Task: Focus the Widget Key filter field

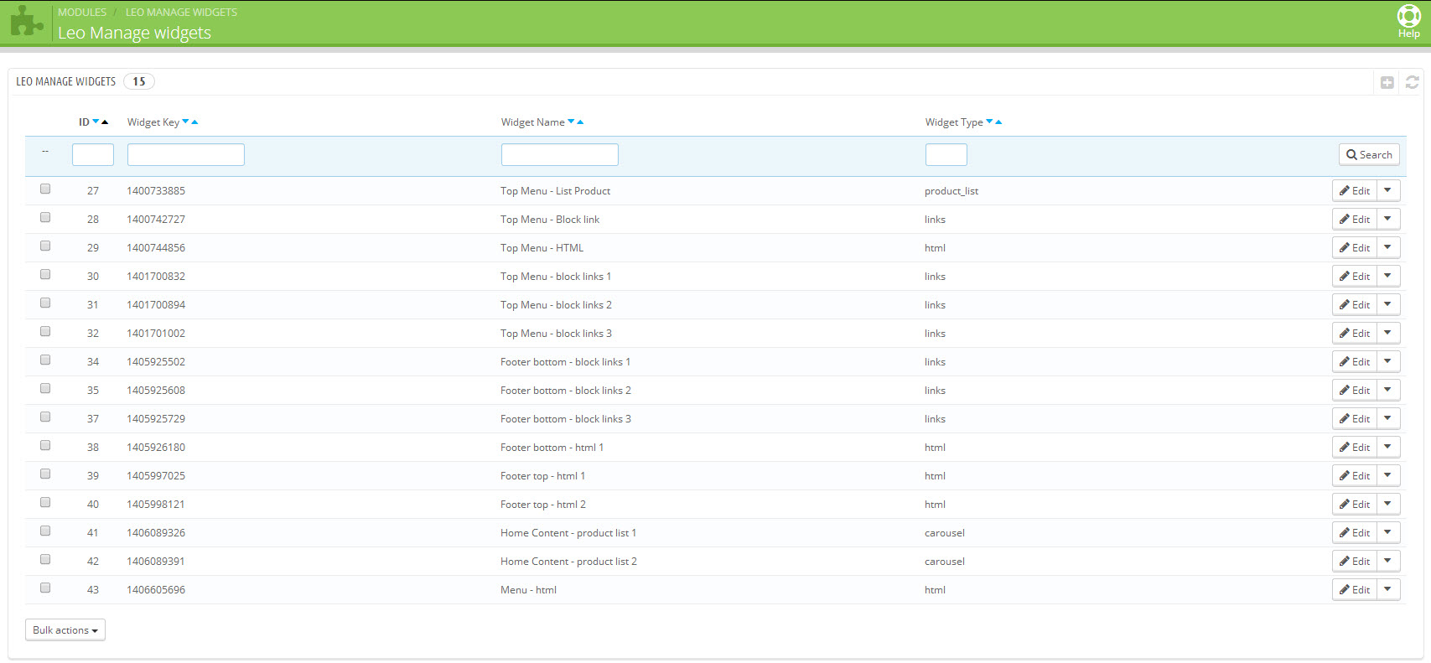Action: click(x=186, y=154)
